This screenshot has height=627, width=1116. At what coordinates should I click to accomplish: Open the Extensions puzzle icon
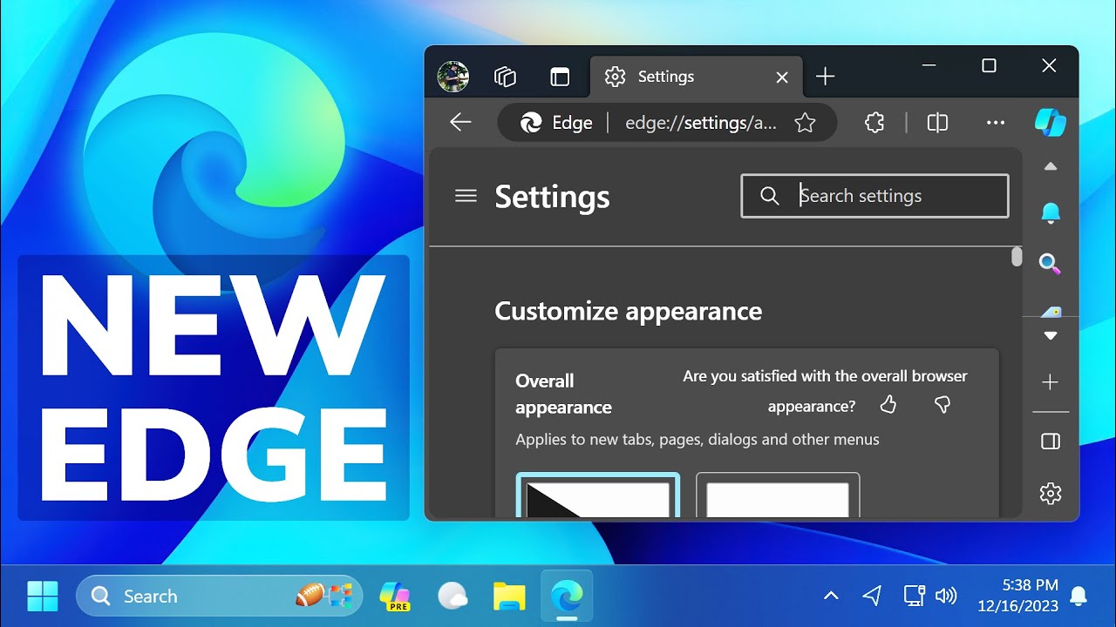pyautogui.click(x=874, y=124)
